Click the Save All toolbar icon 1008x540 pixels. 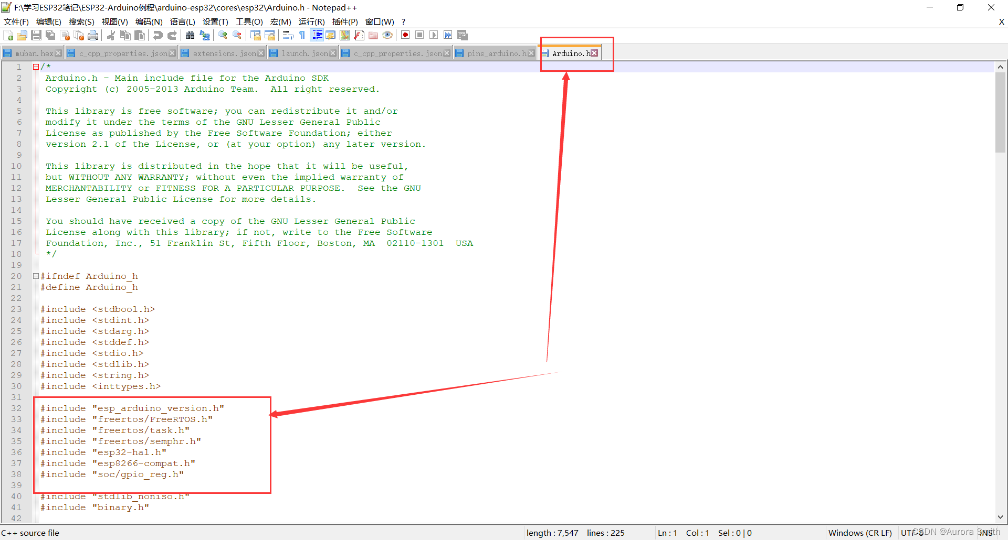coord(50,35)
